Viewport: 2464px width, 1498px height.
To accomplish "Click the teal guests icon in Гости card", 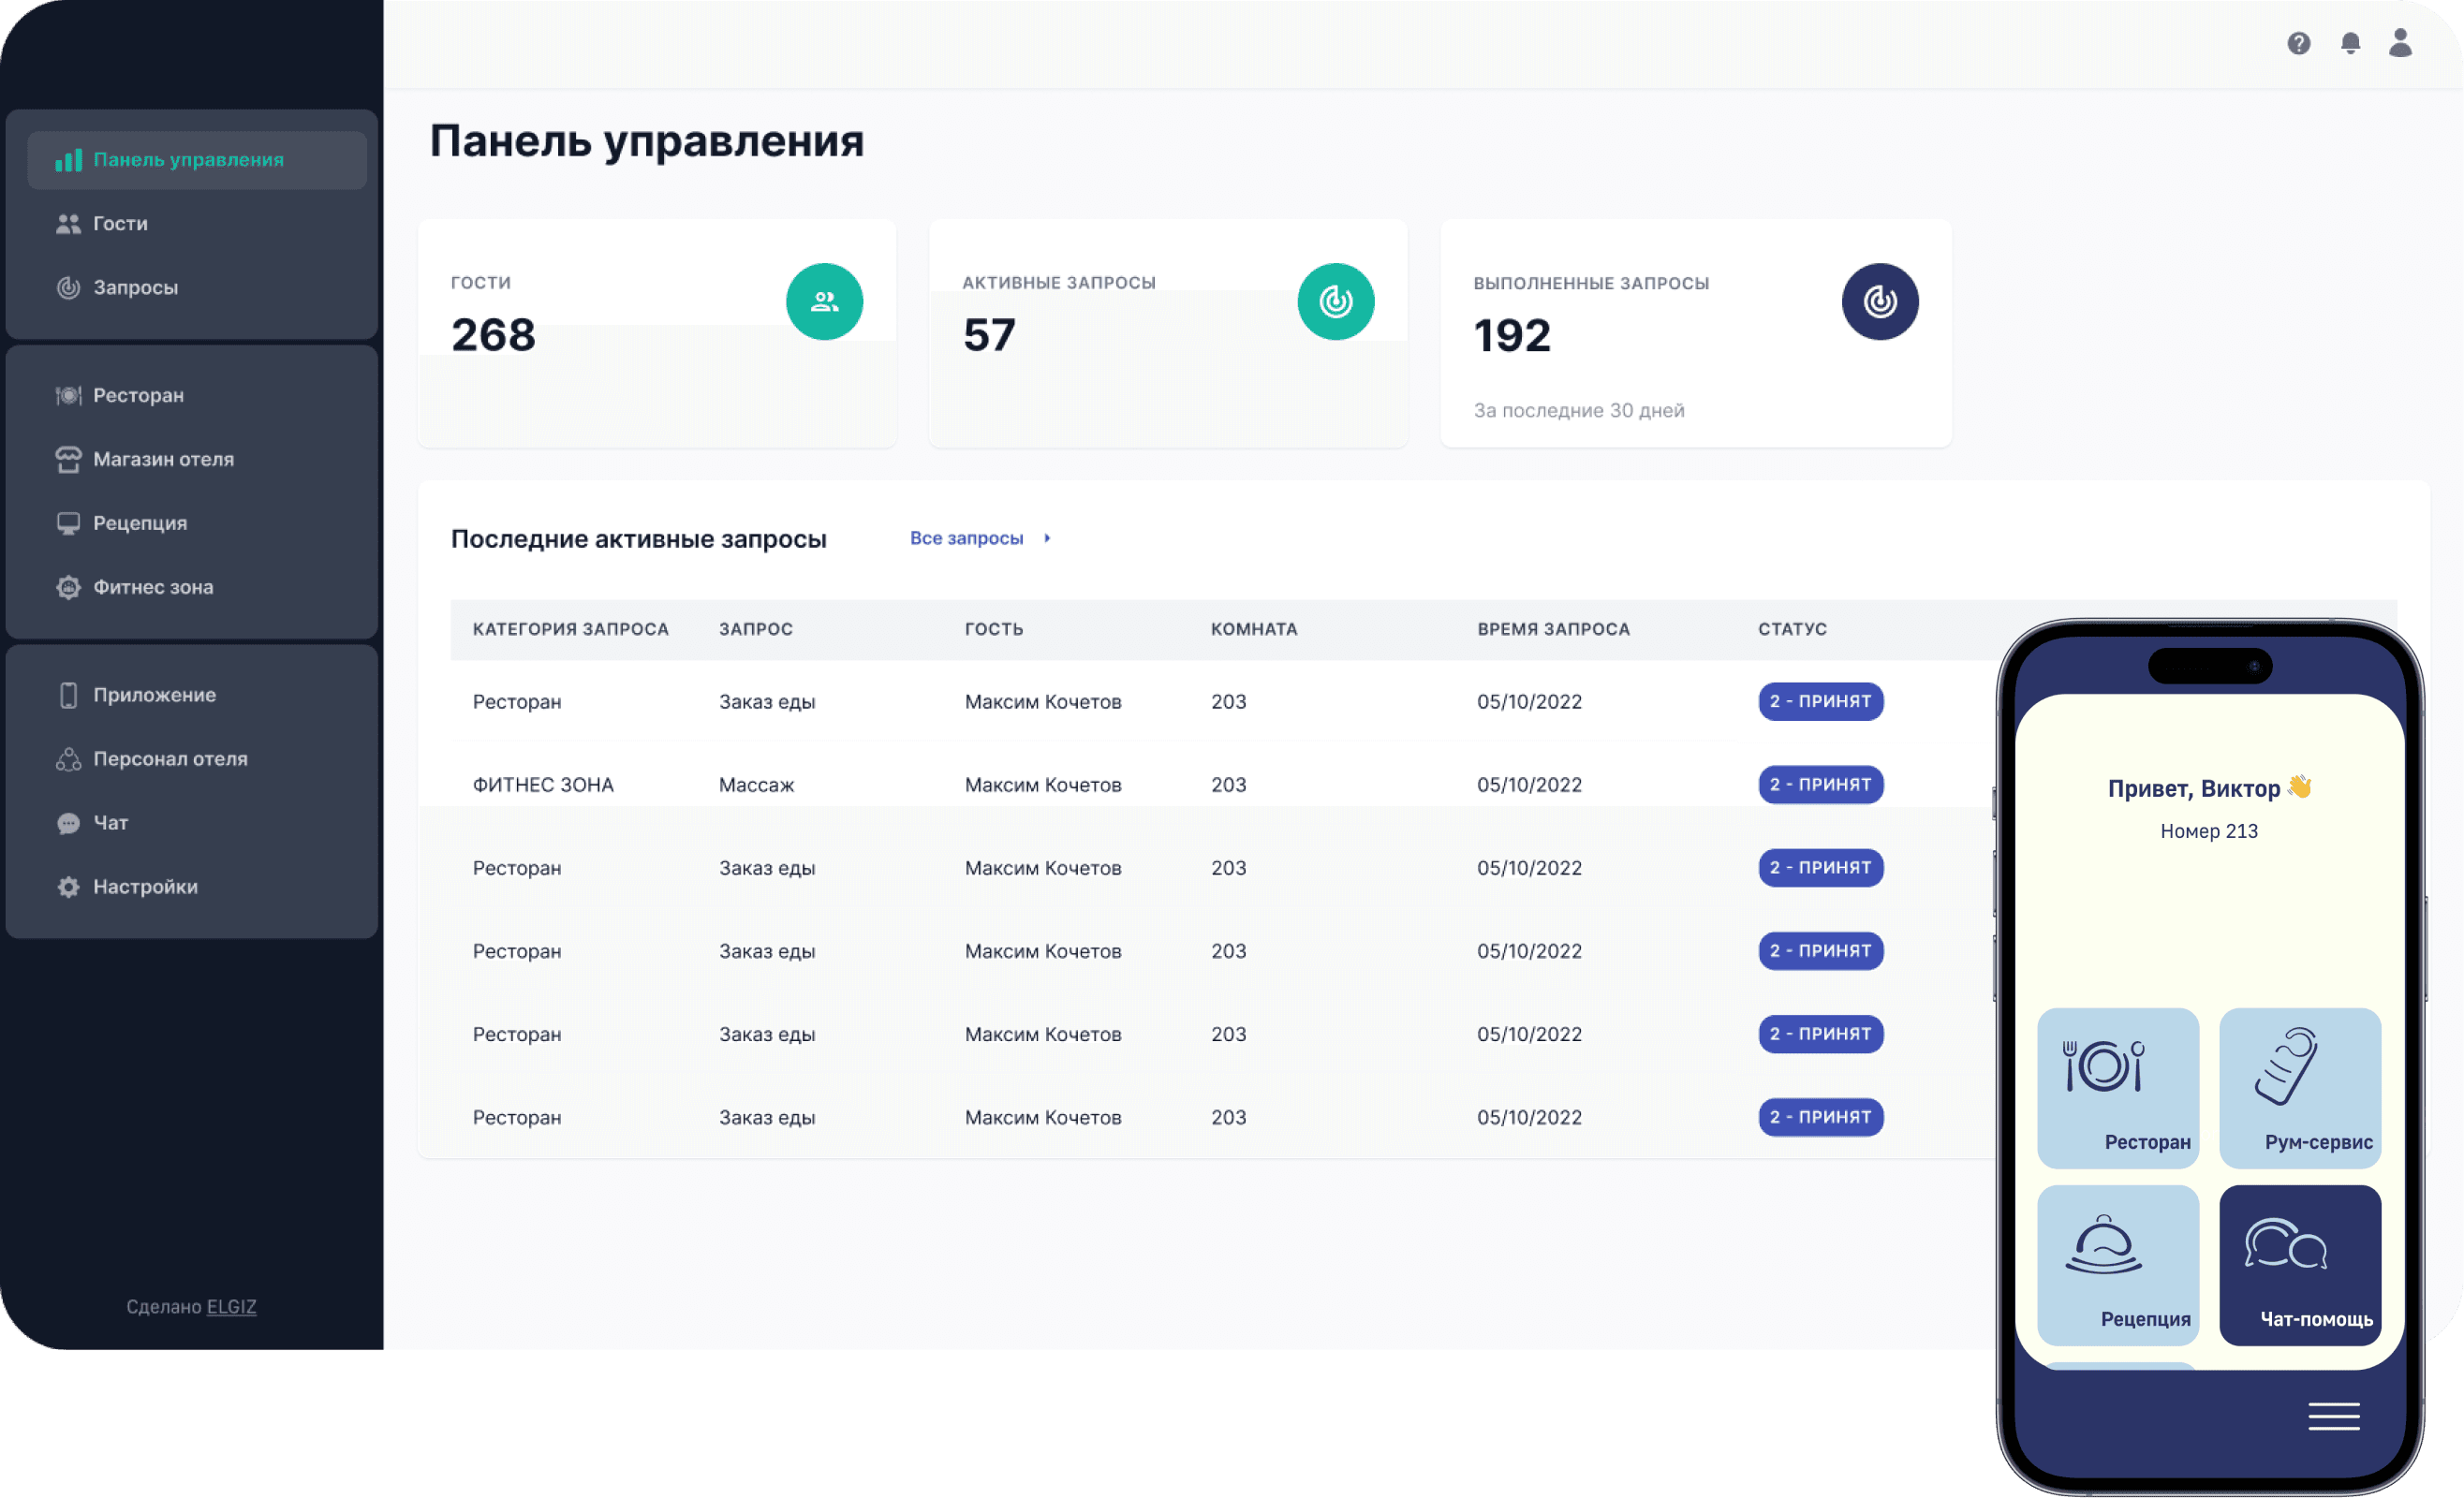I will (824, 301).
